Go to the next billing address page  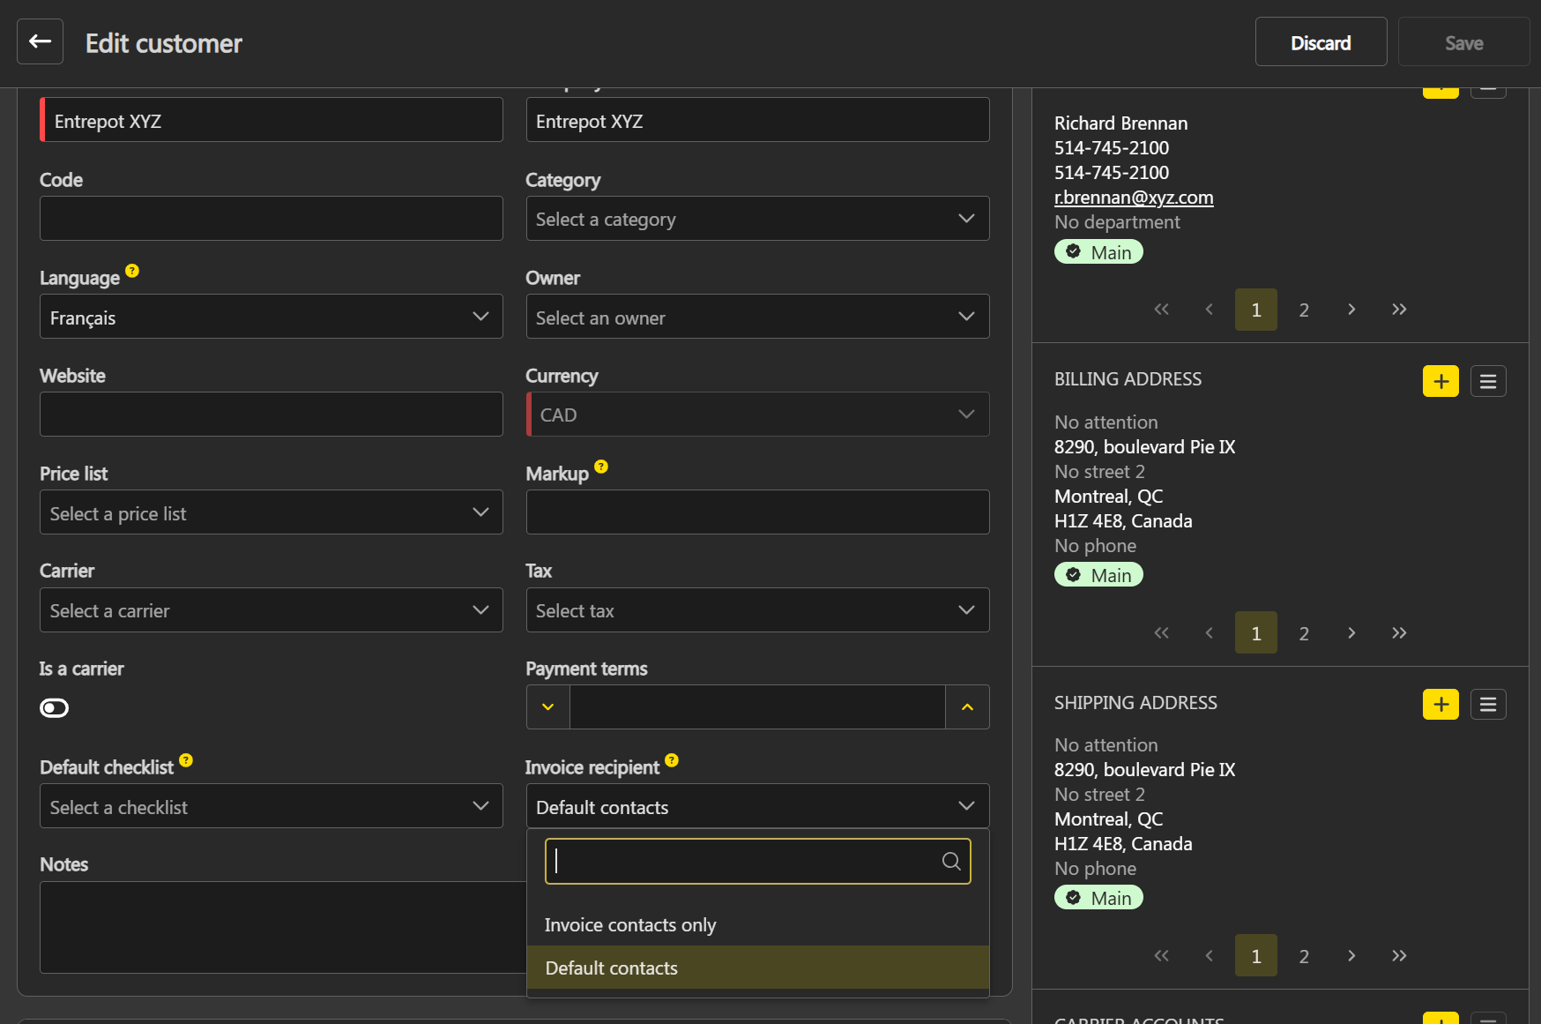[x=1351, y=633]
